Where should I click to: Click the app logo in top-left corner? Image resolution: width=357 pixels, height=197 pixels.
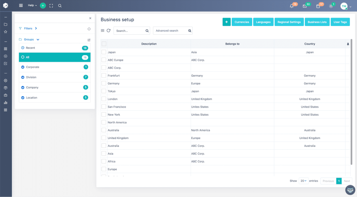6,6
